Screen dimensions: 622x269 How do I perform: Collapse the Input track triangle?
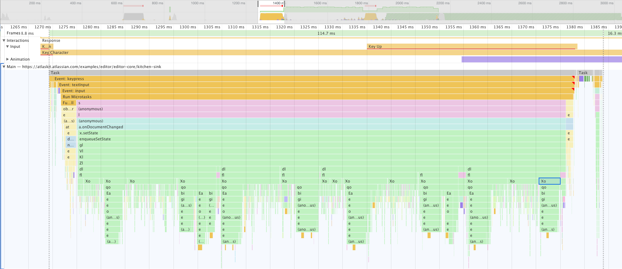click(x=7, y=47)
